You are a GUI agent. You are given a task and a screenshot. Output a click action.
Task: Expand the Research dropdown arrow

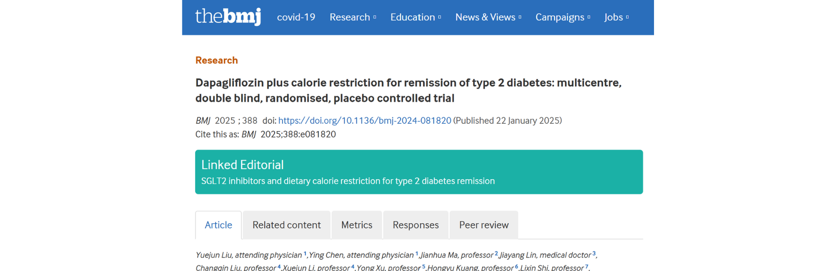(374, 17)
